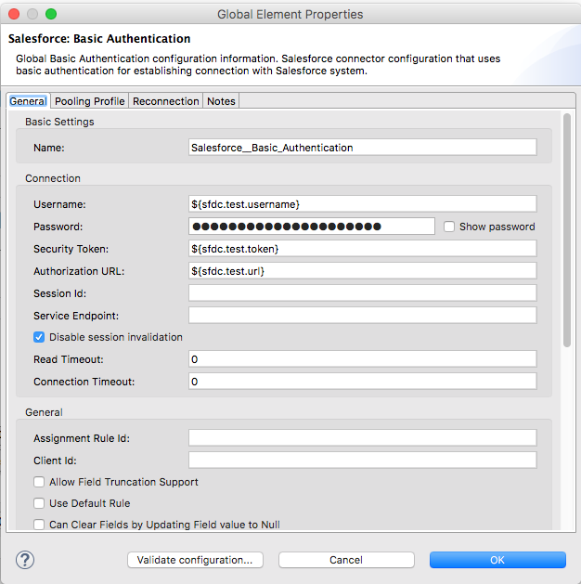Confirm settings with the OK button
The height and width of the screenshot is (584, 581).
pyautogui.click(x=497, y=560)
